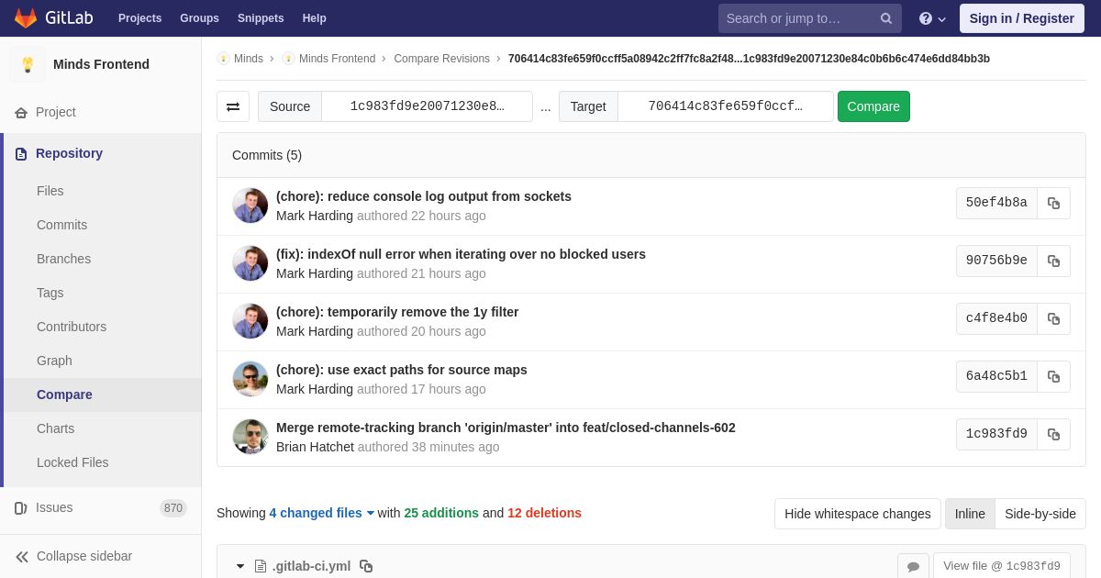Copy commit SHA 1c983fd9 to clipboard
The height and width of the screenshot is (578, 1101).
[x=1053, y=434]
